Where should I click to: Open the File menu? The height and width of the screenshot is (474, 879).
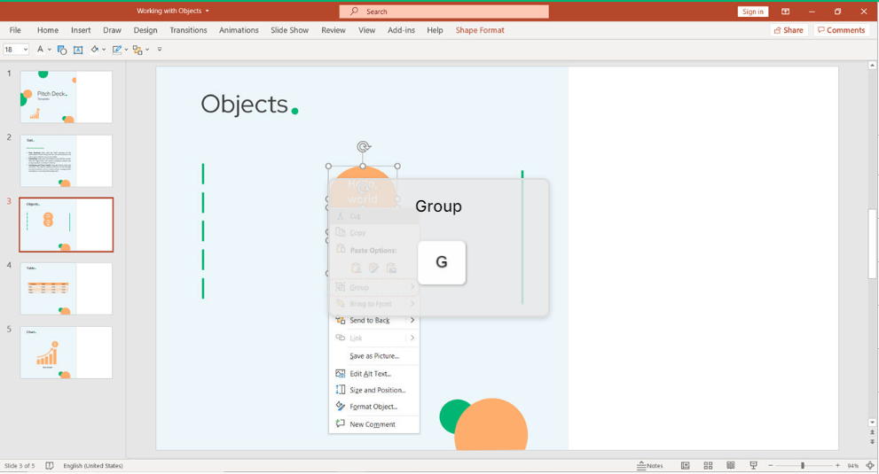coord(15,30)
